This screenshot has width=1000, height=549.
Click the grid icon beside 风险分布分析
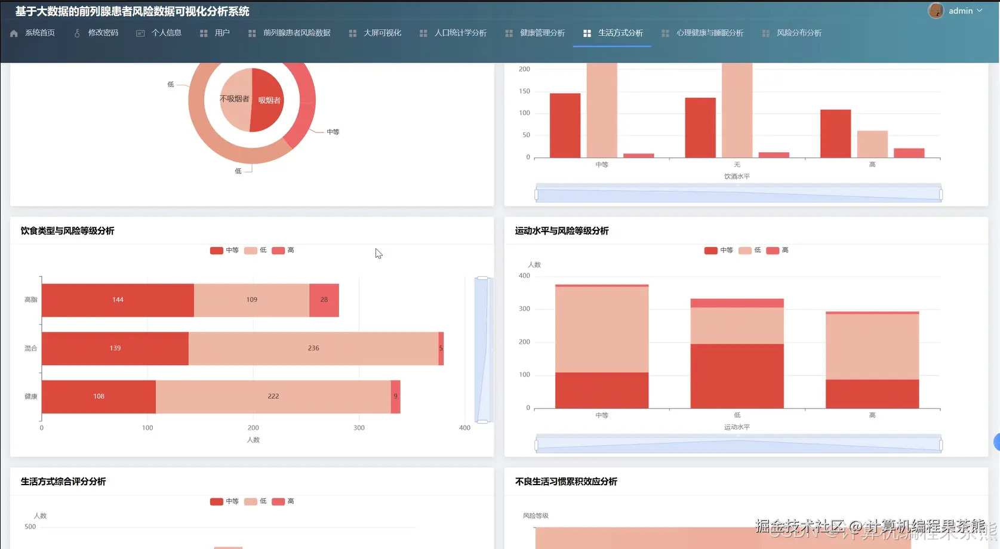tap(765, 33)
